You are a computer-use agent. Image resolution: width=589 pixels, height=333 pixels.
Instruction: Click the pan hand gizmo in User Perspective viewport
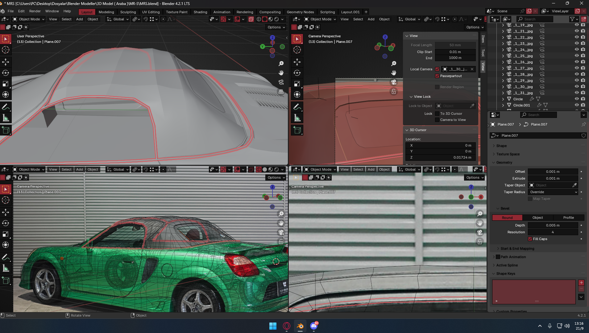[x=281, y=73]
